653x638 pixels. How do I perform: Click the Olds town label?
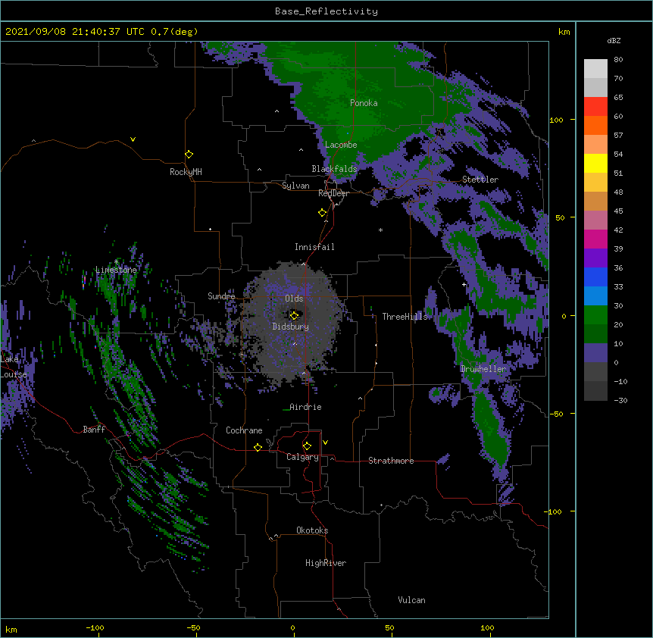pyautogui.click(x=294, y=299)
